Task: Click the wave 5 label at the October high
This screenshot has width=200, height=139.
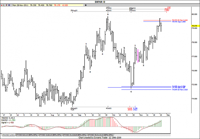Action: 108,14
